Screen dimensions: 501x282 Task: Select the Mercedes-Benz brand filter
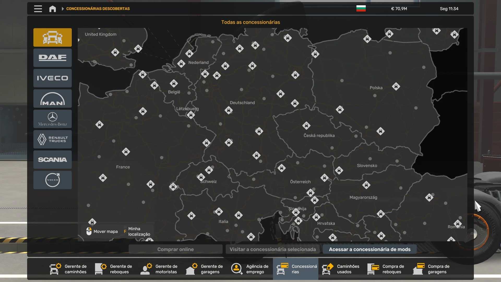(52, 119)
